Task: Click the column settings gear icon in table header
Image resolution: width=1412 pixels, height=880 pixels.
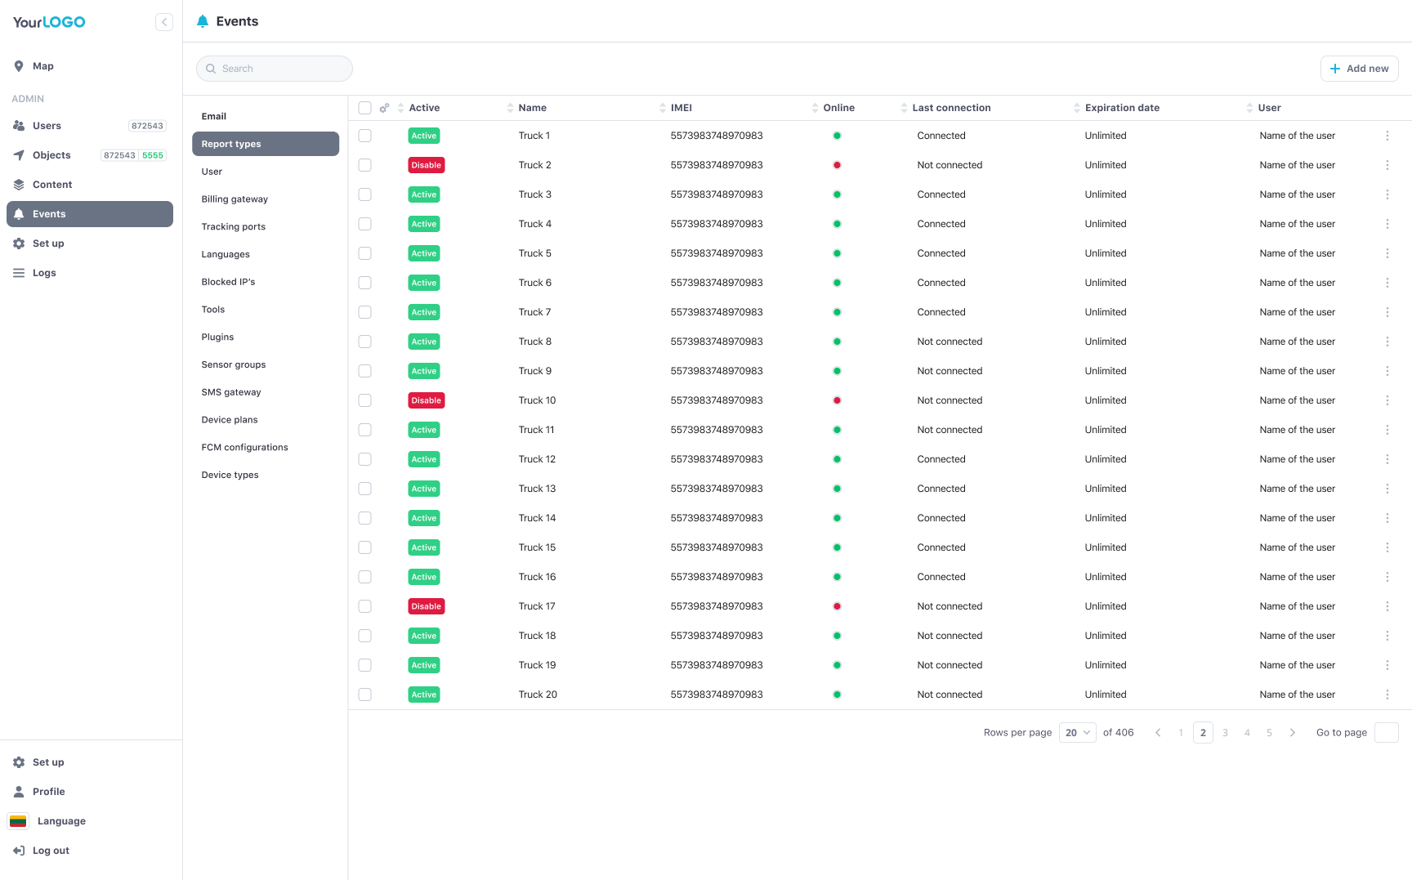Action: coord(384,108)
